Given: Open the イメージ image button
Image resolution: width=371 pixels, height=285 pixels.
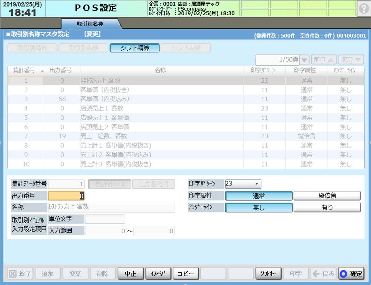Looking at the screenshot, I should click(158, 274).
